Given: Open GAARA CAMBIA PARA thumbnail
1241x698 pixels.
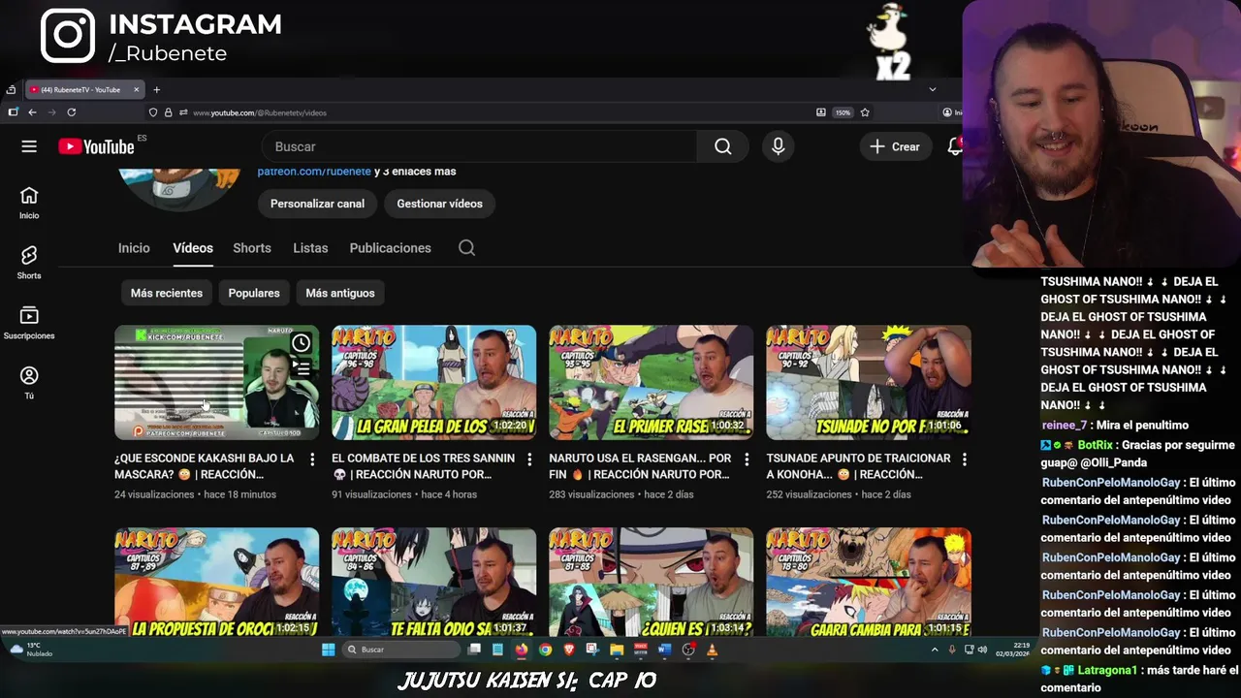Looking at the screenshot, I should click(868, 582).
